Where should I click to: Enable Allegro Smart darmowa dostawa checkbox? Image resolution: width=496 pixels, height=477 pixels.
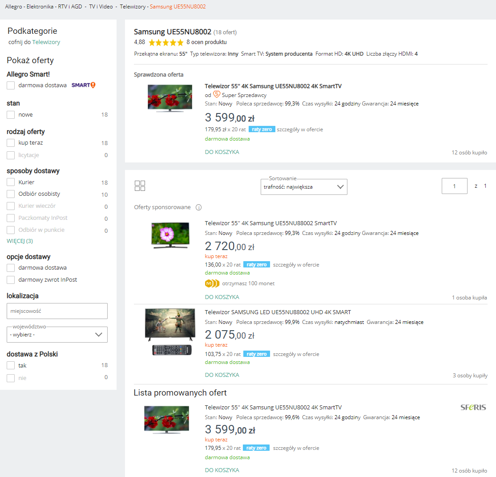pos(11,85)
